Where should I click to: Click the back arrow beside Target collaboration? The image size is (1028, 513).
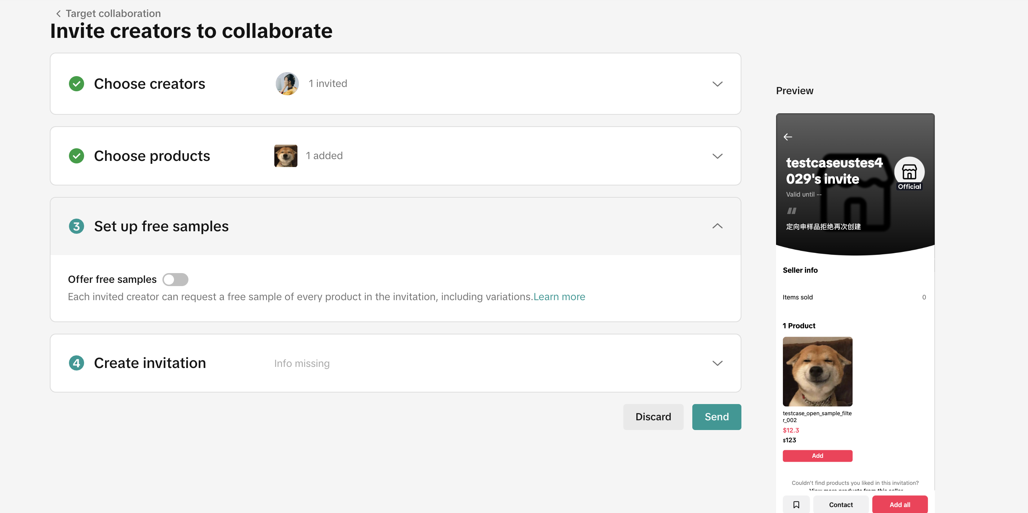58,14
